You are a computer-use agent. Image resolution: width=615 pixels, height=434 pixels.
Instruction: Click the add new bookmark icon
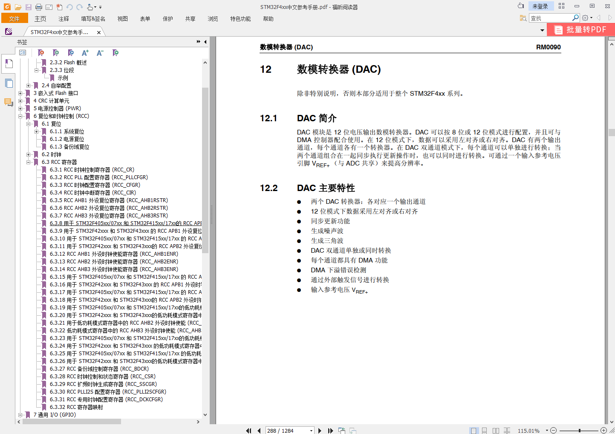[x=55, y=53]
